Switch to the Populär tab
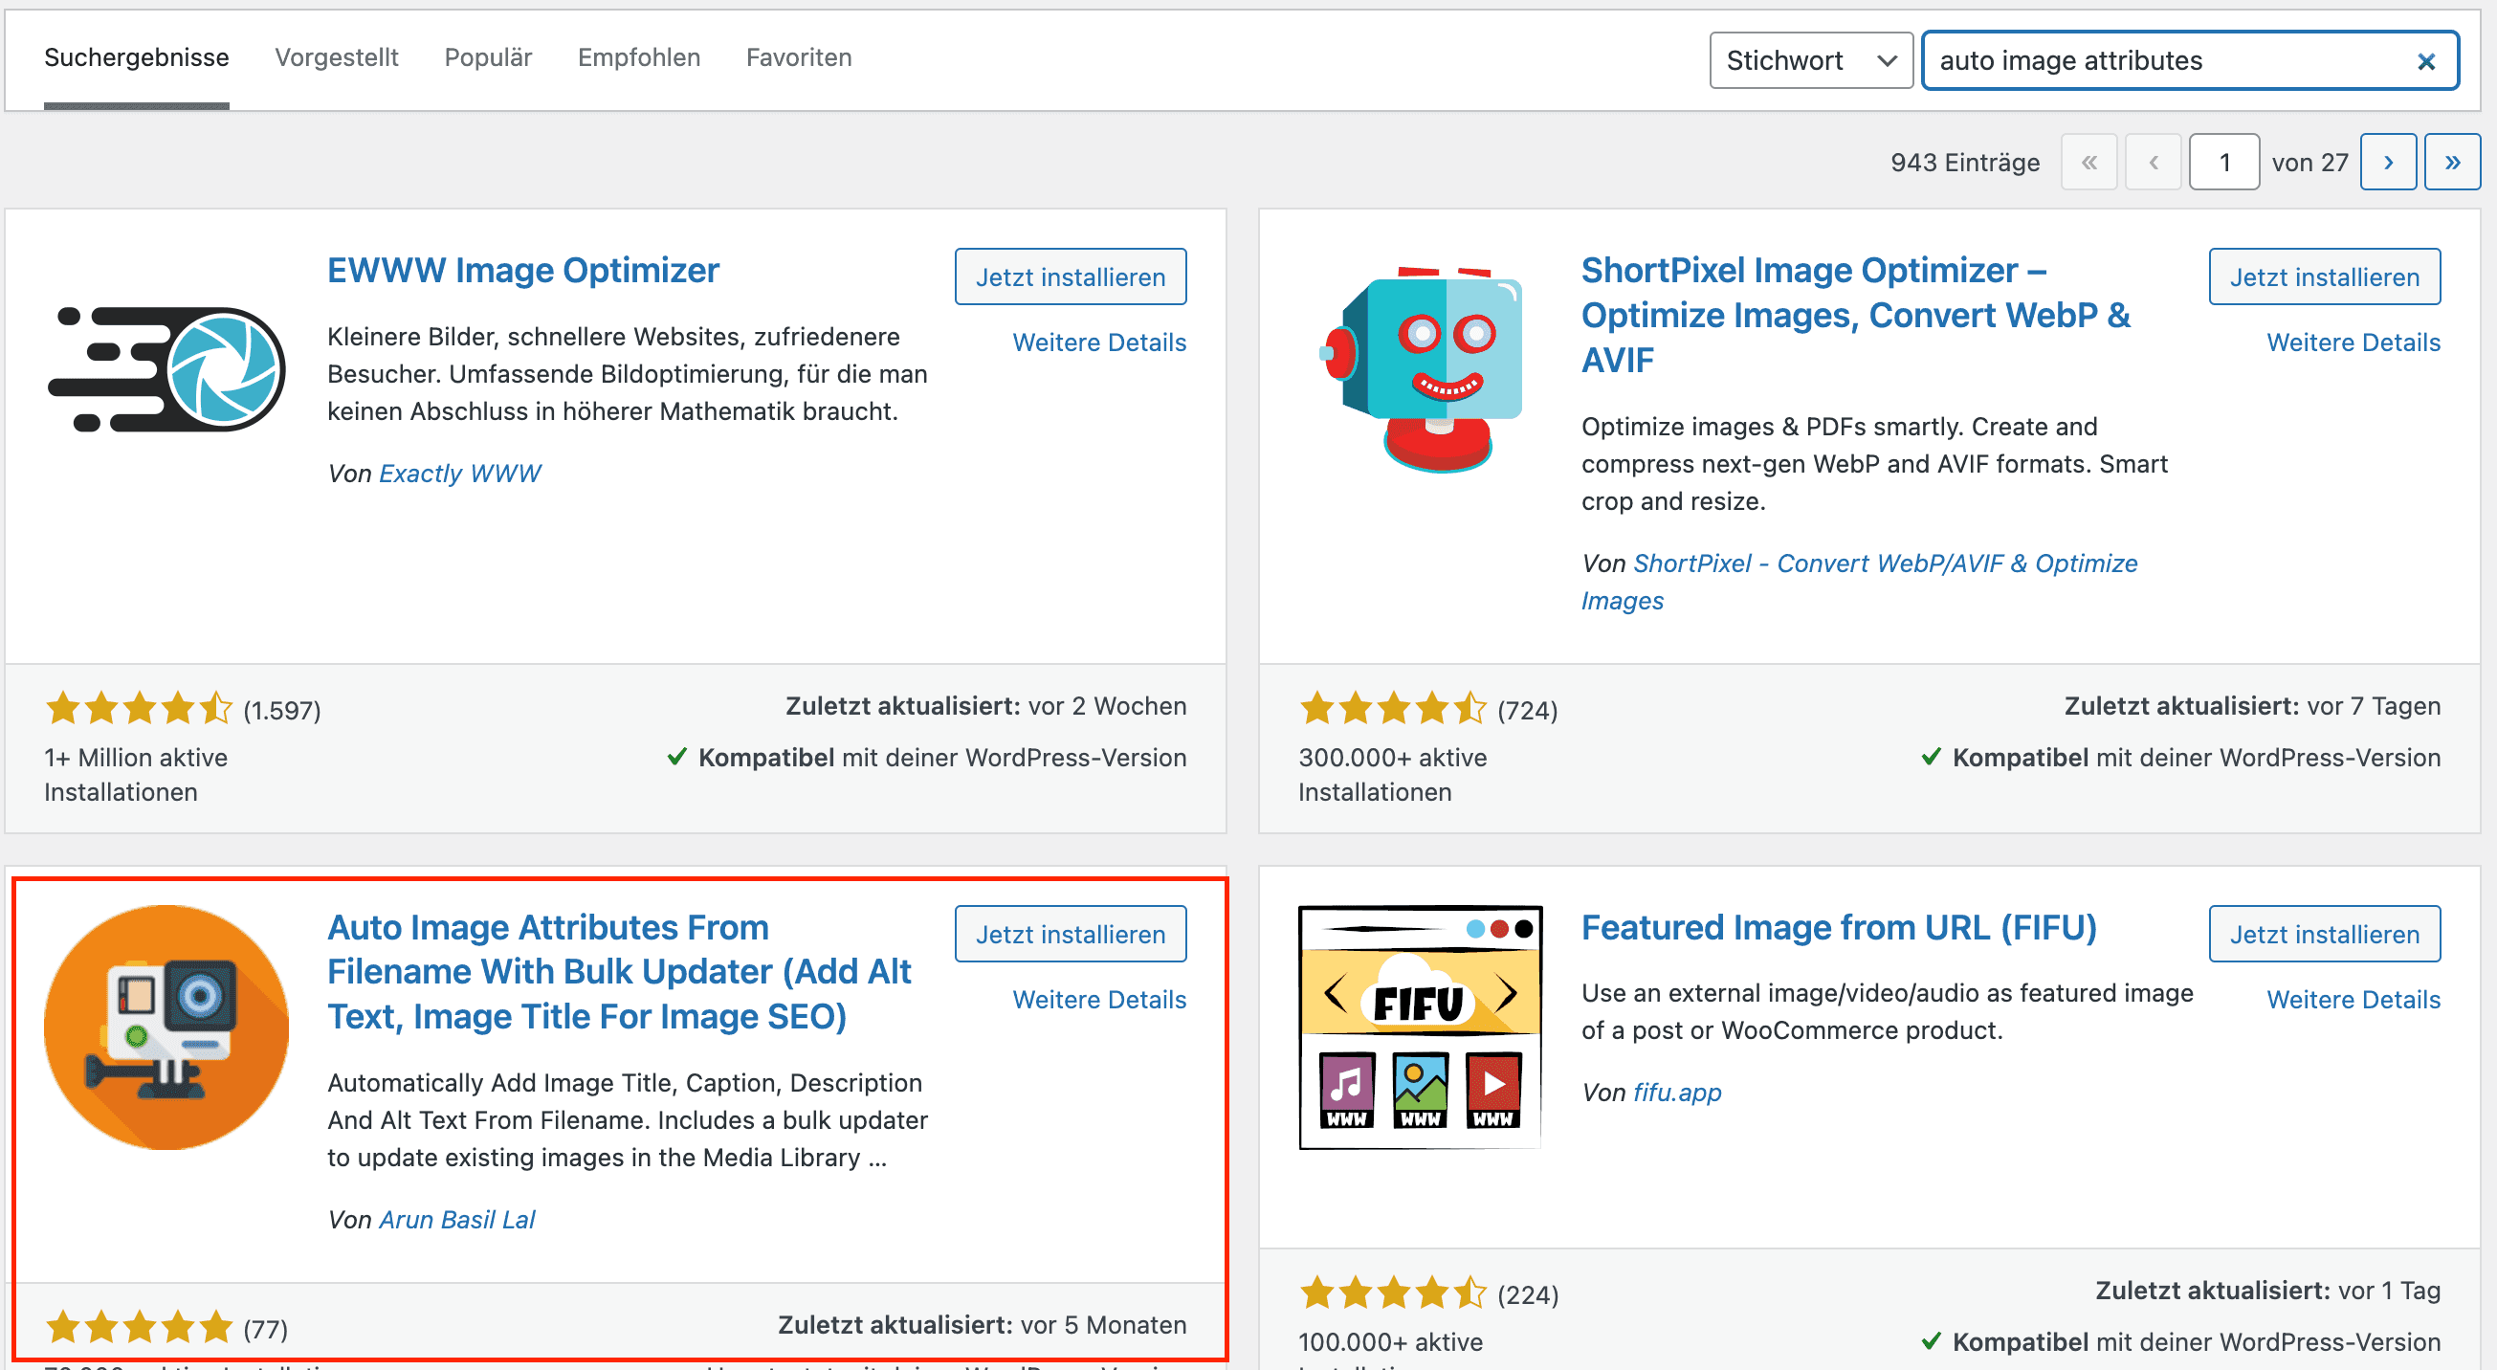Screen dimensions: 2497x1370 488,57
